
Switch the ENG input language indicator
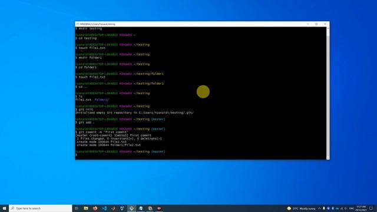pos(352,208)
